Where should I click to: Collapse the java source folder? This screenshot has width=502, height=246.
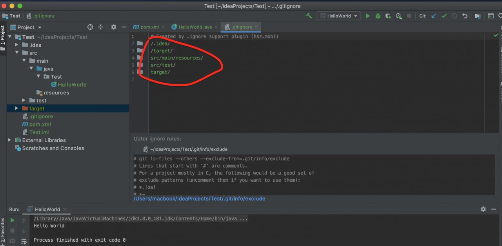pyautogui.click(x=31, y=69)
